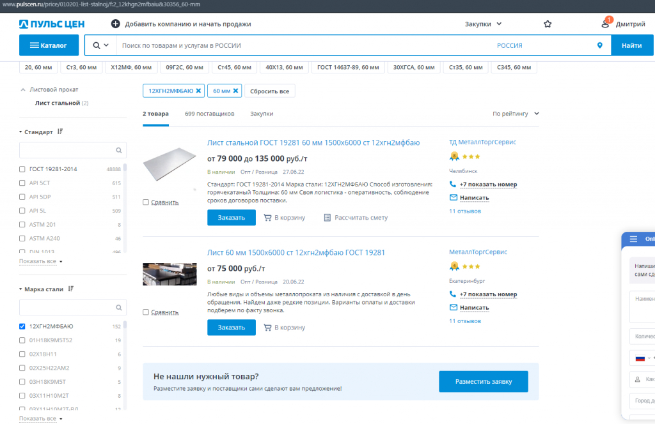655x424 pixels.
Task: Open search type dropdown arrow
Action: click(106, 45)
